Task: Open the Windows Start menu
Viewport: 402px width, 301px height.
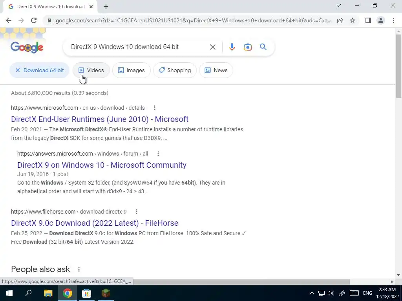Action: tap(9, 293)
